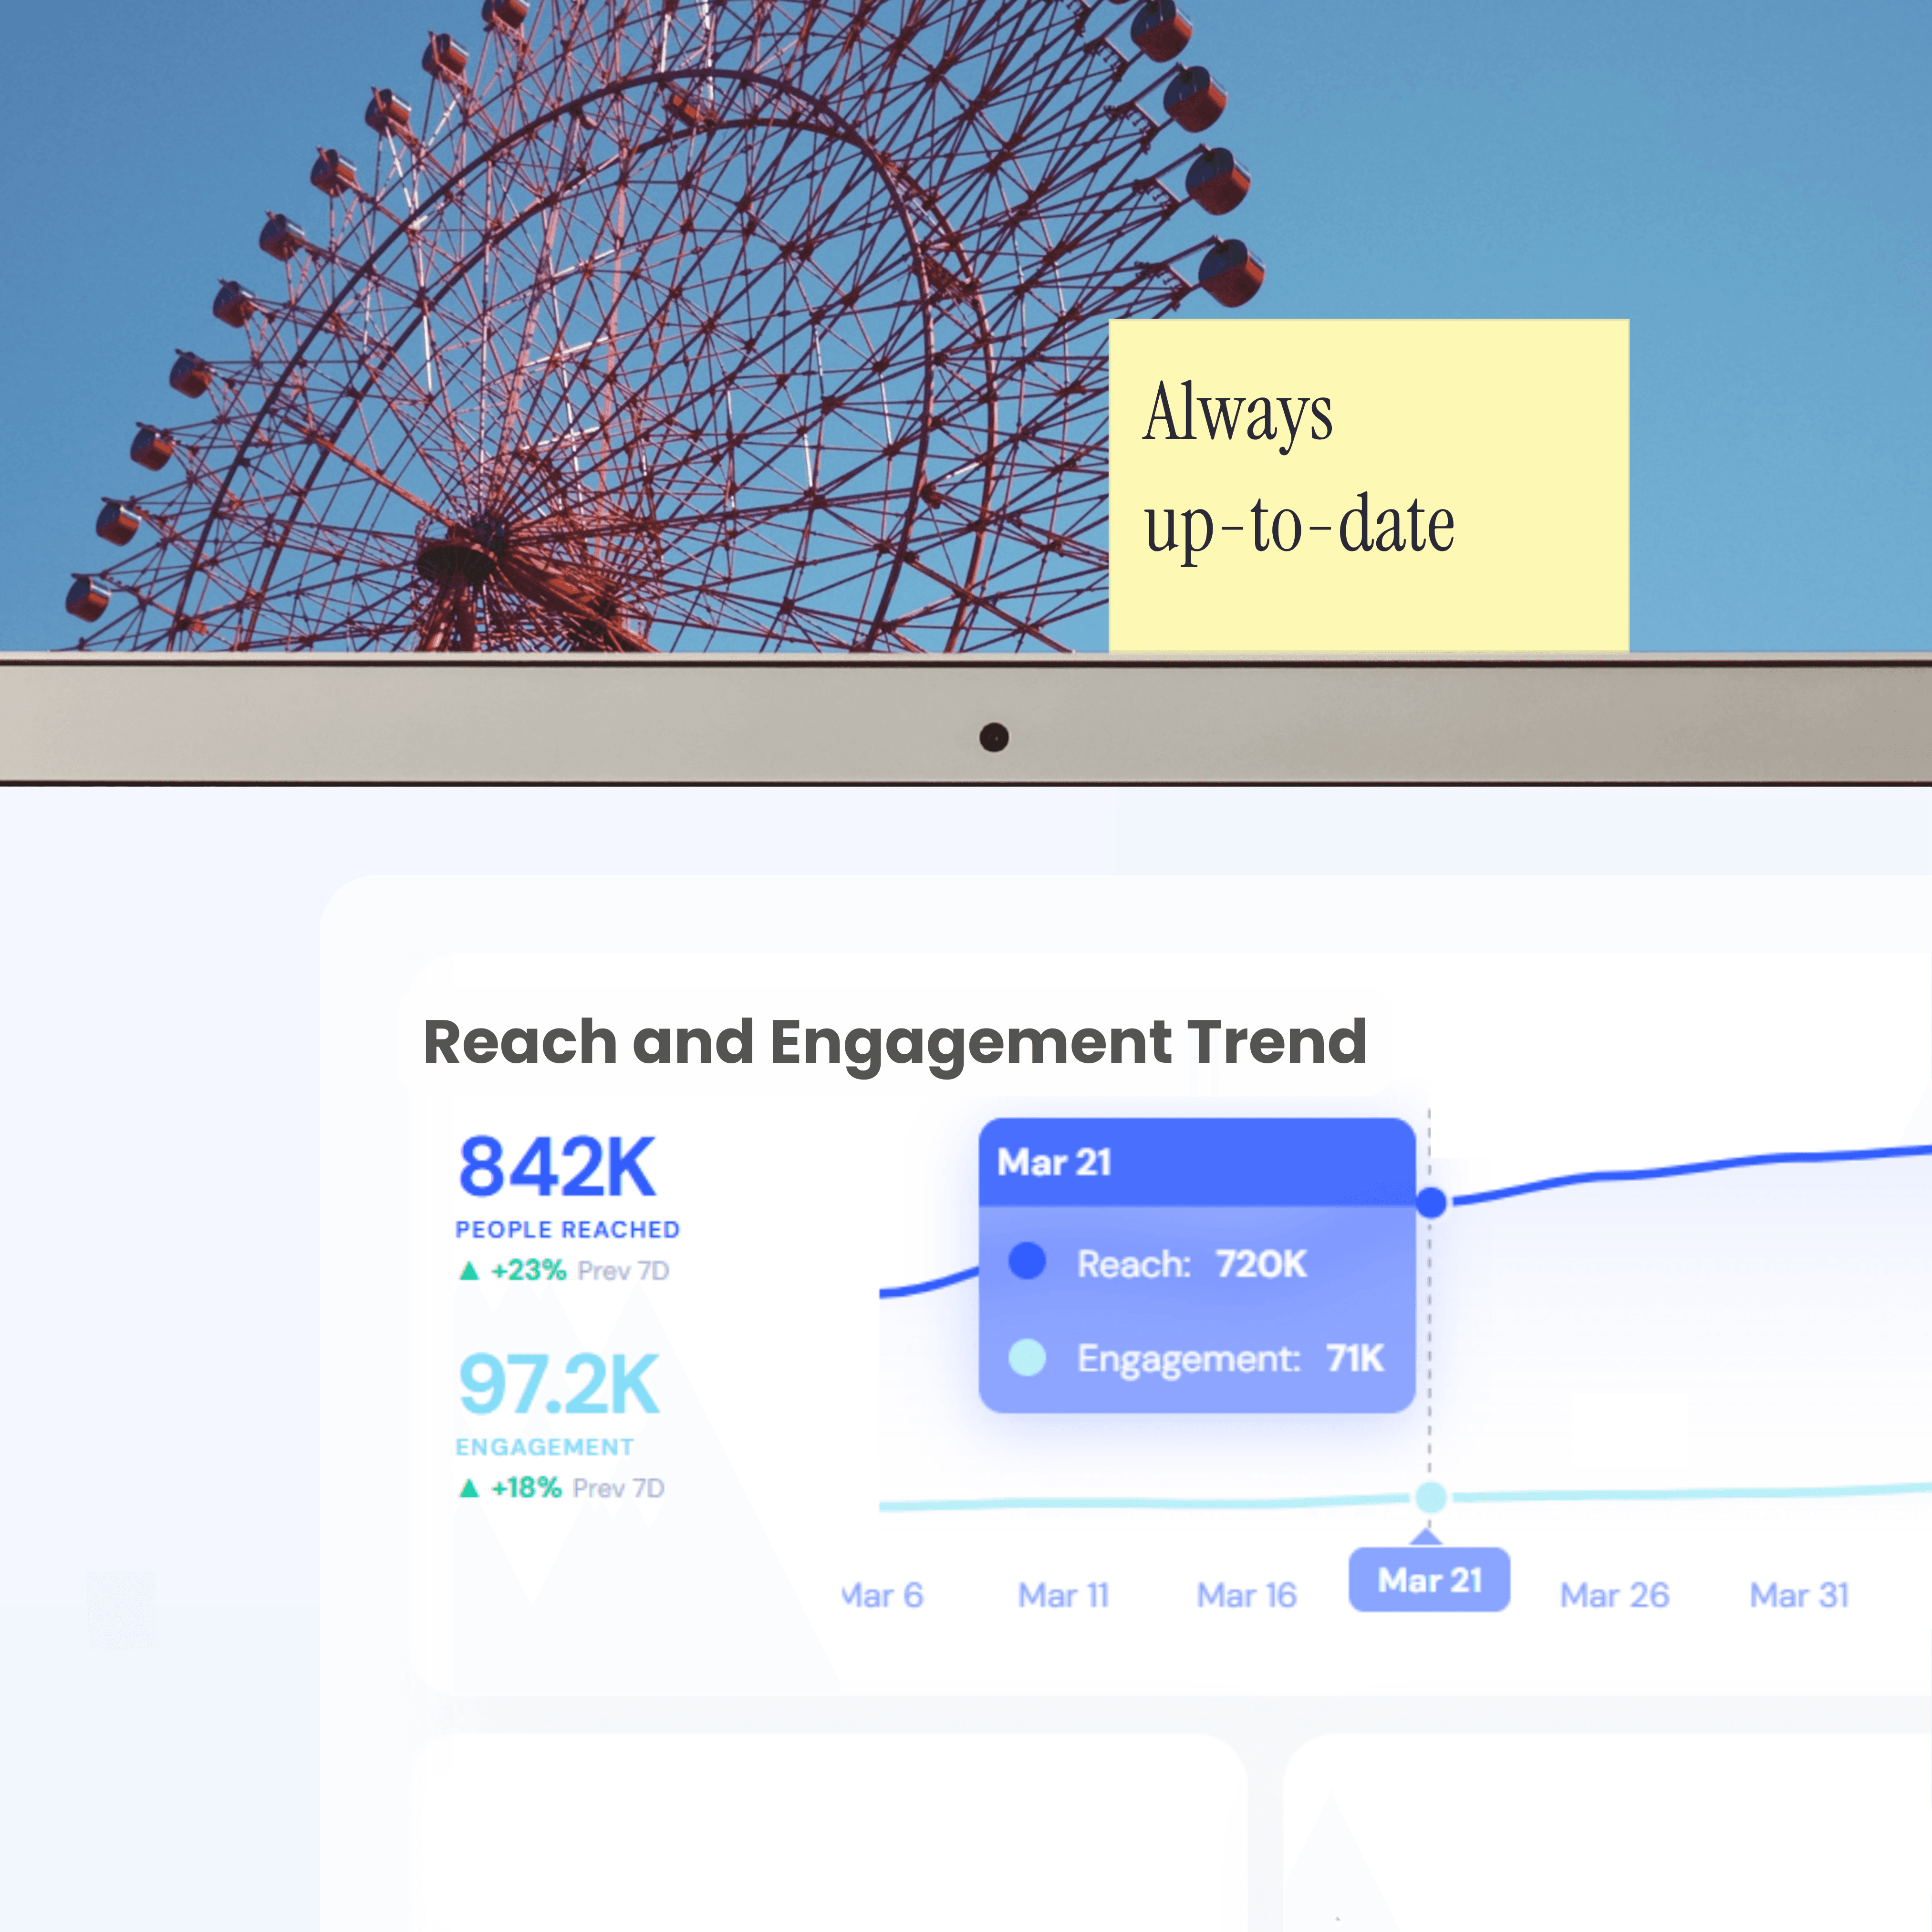Click the +18% change indicator

click(526, 1488)
